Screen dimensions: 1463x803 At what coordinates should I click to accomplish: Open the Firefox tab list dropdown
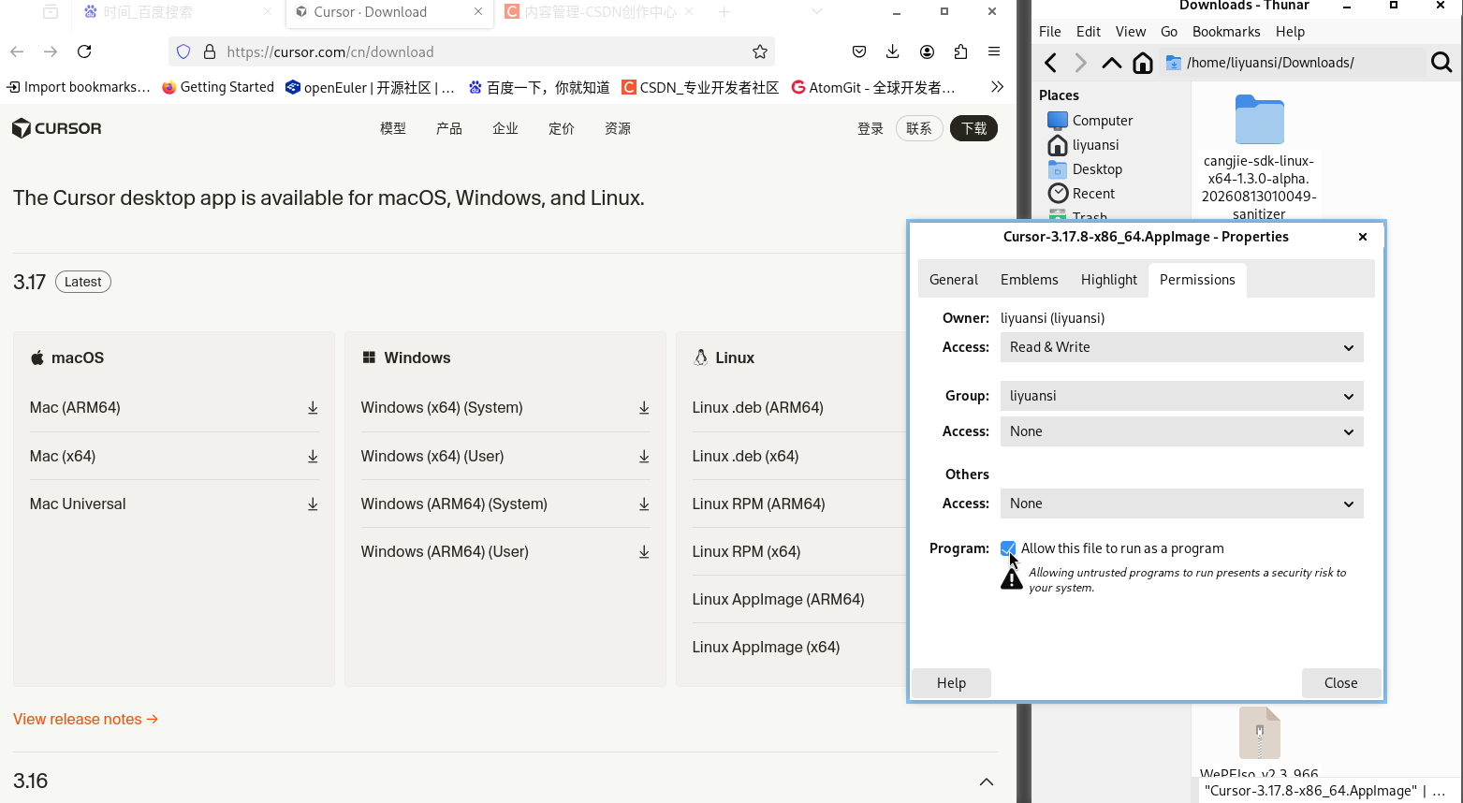pyautogui.click(x=817, y=12)
